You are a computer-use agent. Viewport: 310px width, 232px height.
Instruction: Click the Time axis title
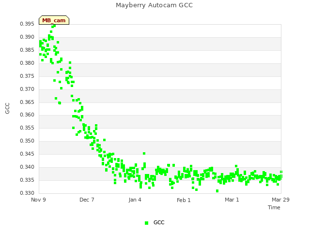tap(274, 207)
